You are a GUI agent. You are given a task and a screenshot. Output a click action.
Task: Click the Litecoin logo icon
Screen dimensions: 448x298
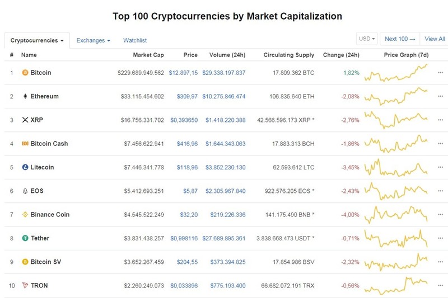pos(25,167)
